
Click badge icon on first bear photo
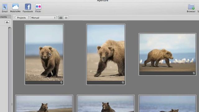(x=61, y=82)
